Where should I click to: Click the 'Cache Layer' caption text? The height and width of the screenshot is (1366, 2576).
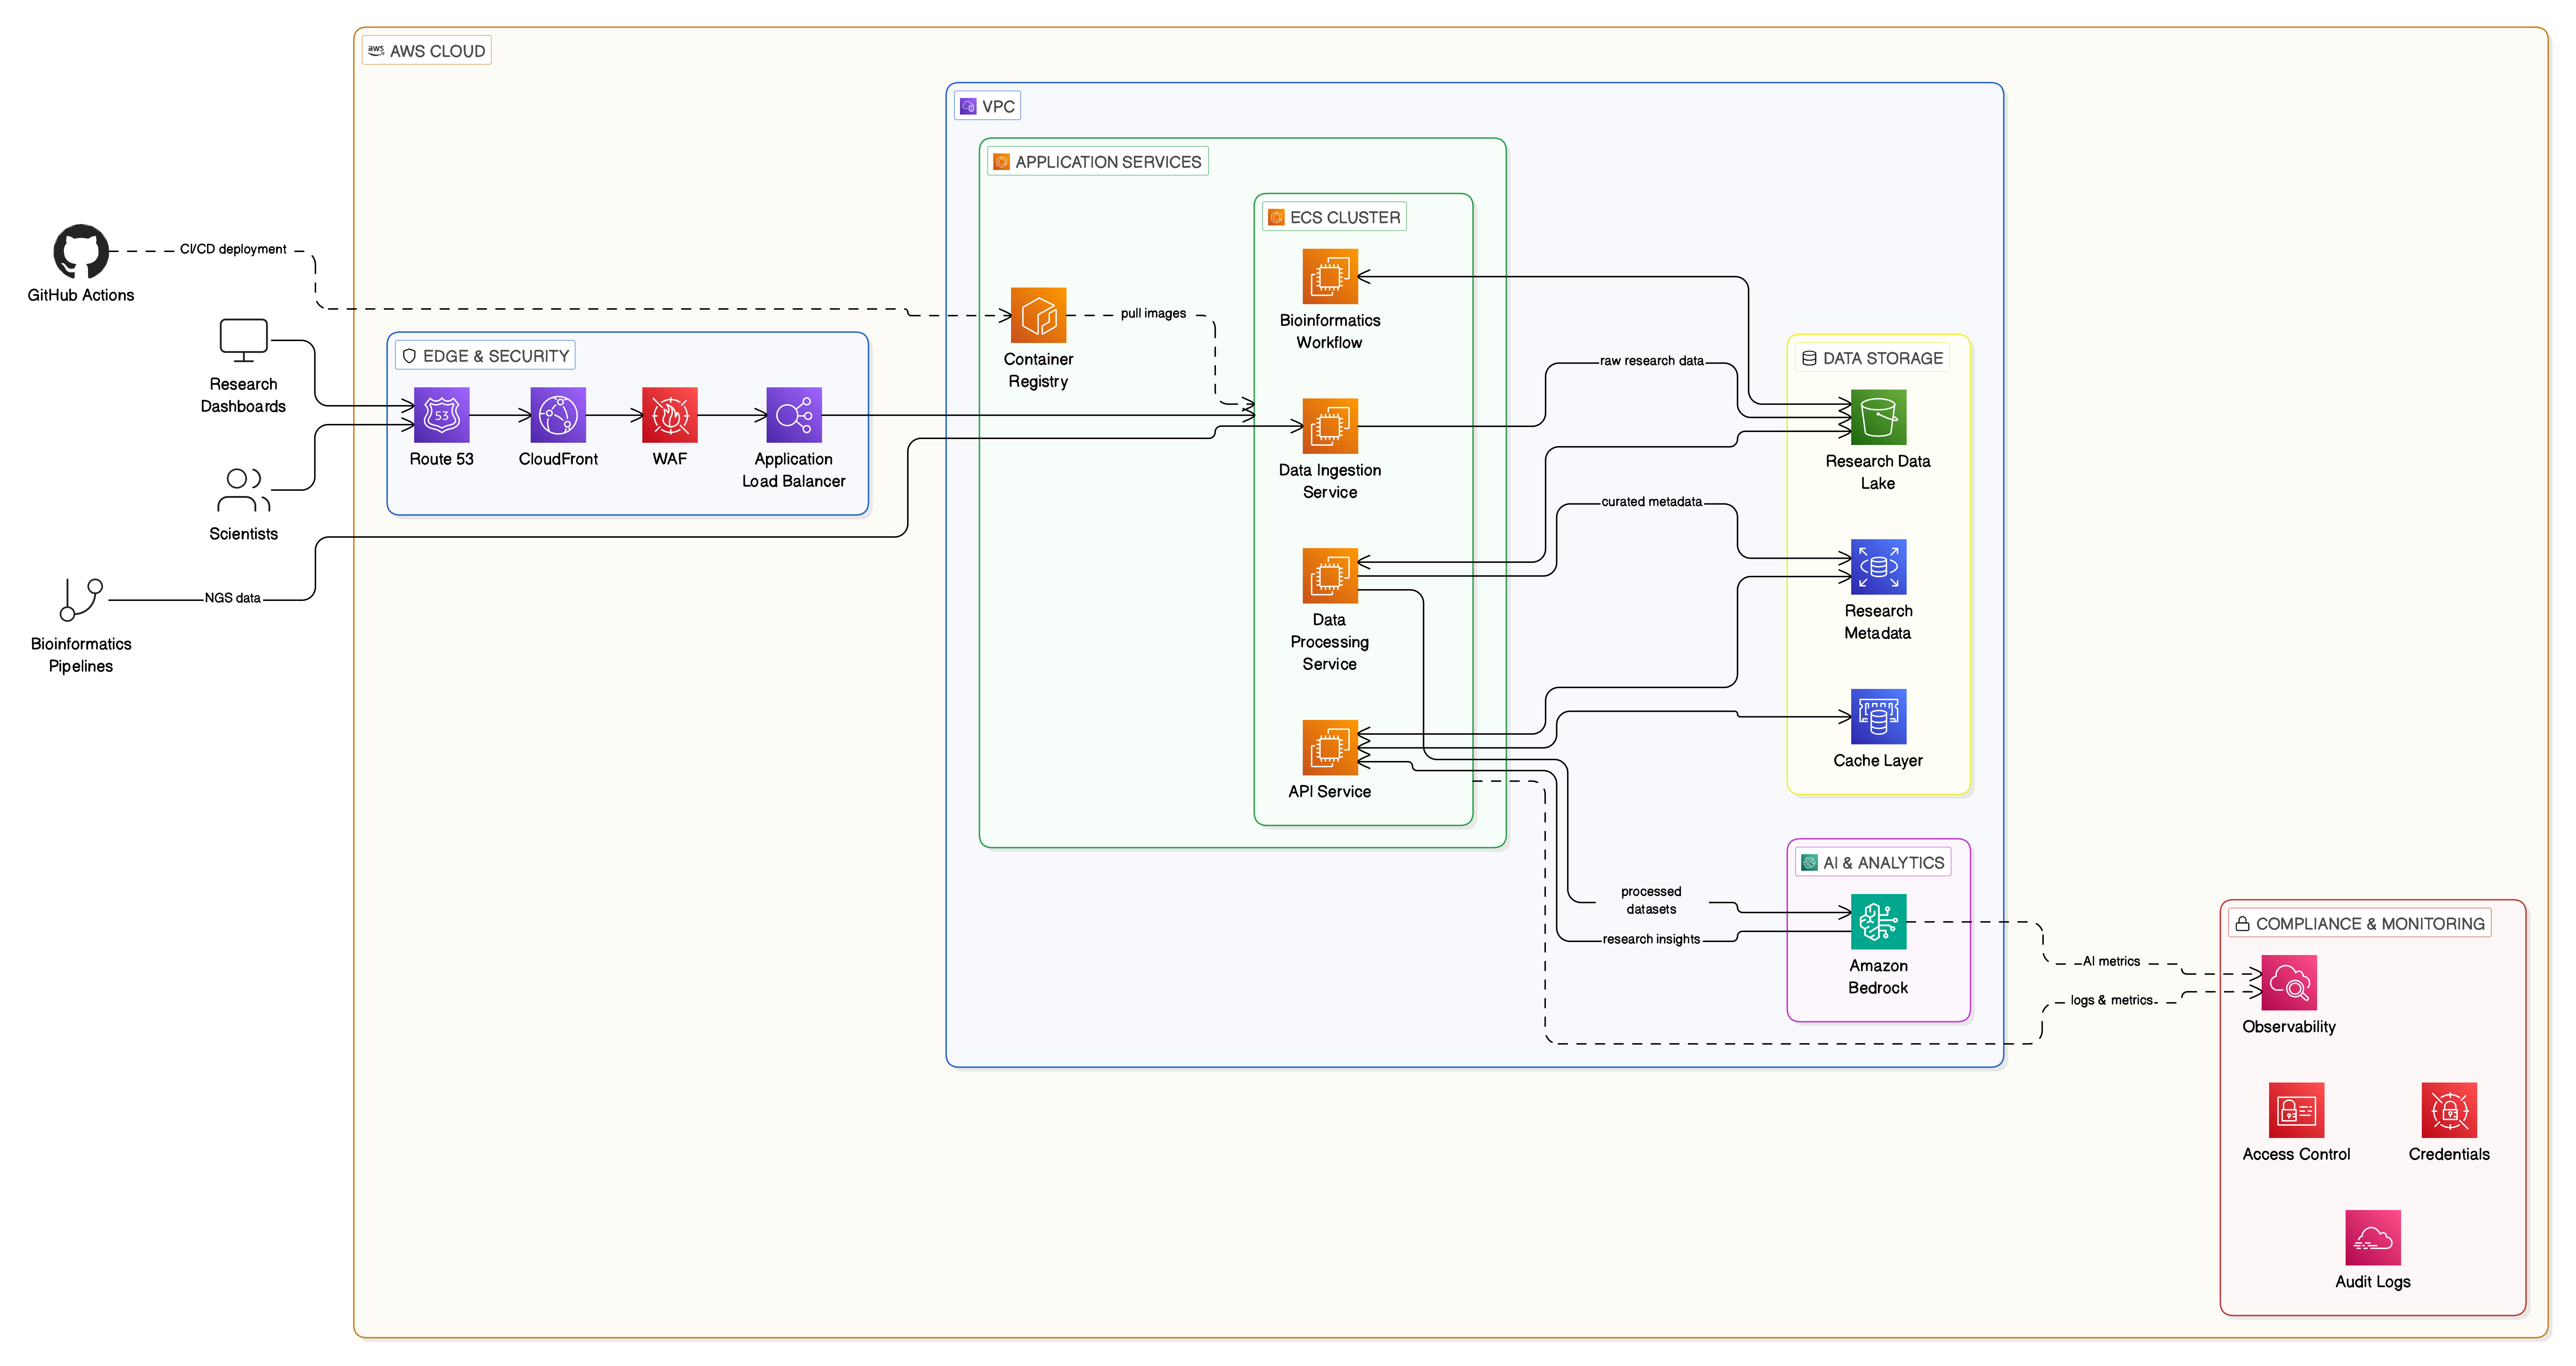[1878, 761]
